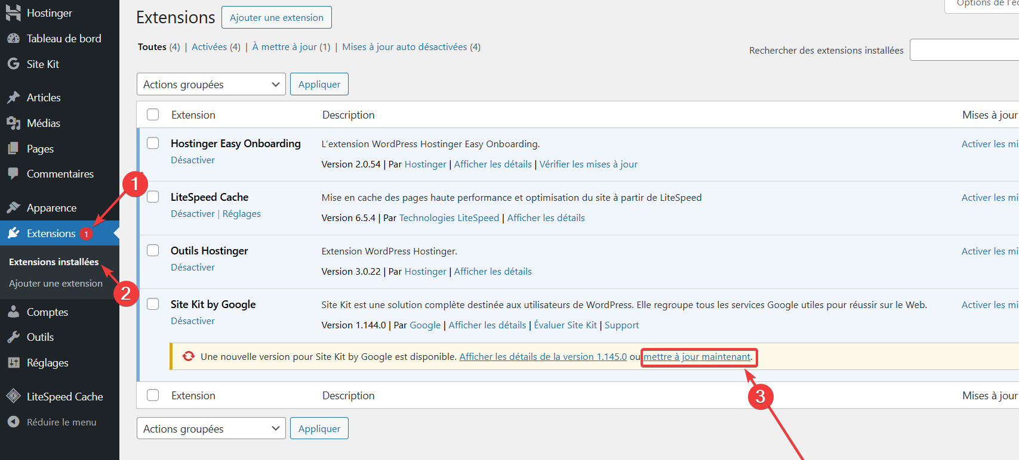Click Évaluer Site Kit link
Screen dimensions: 1019x460
pos(565,325)
